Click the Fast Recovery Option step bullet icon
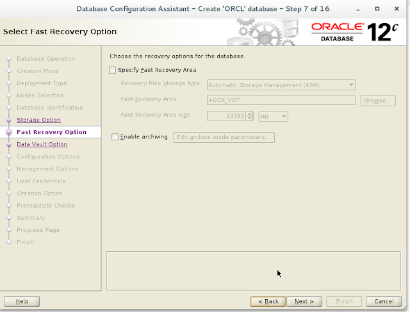Screen dimensions: 410x312 (9, 132)
